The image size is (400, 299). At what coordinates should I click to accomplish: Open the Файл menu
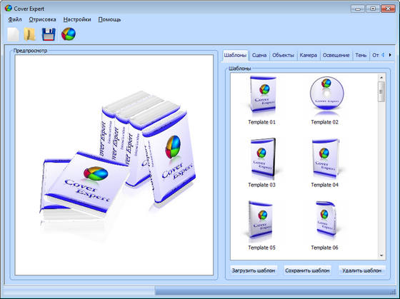(15, 19)
